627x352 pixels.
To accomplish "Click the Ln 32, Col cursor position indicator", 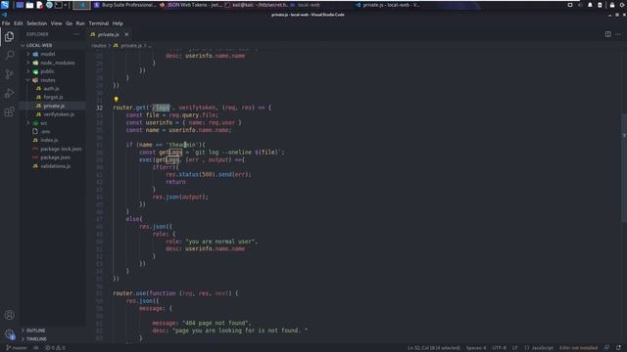I will point(434,348).
